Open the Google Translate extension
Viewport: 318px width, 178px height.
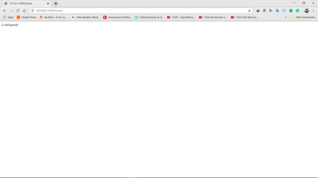pos(277,11)
